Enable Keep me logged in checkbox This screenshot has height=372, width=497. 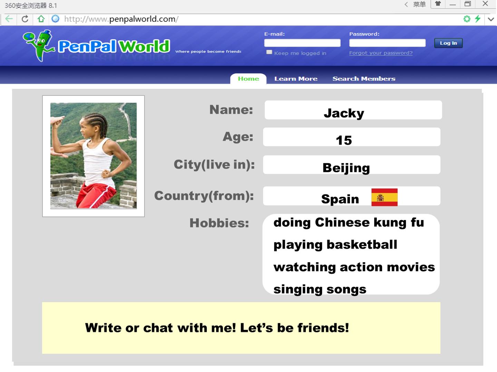269,52
